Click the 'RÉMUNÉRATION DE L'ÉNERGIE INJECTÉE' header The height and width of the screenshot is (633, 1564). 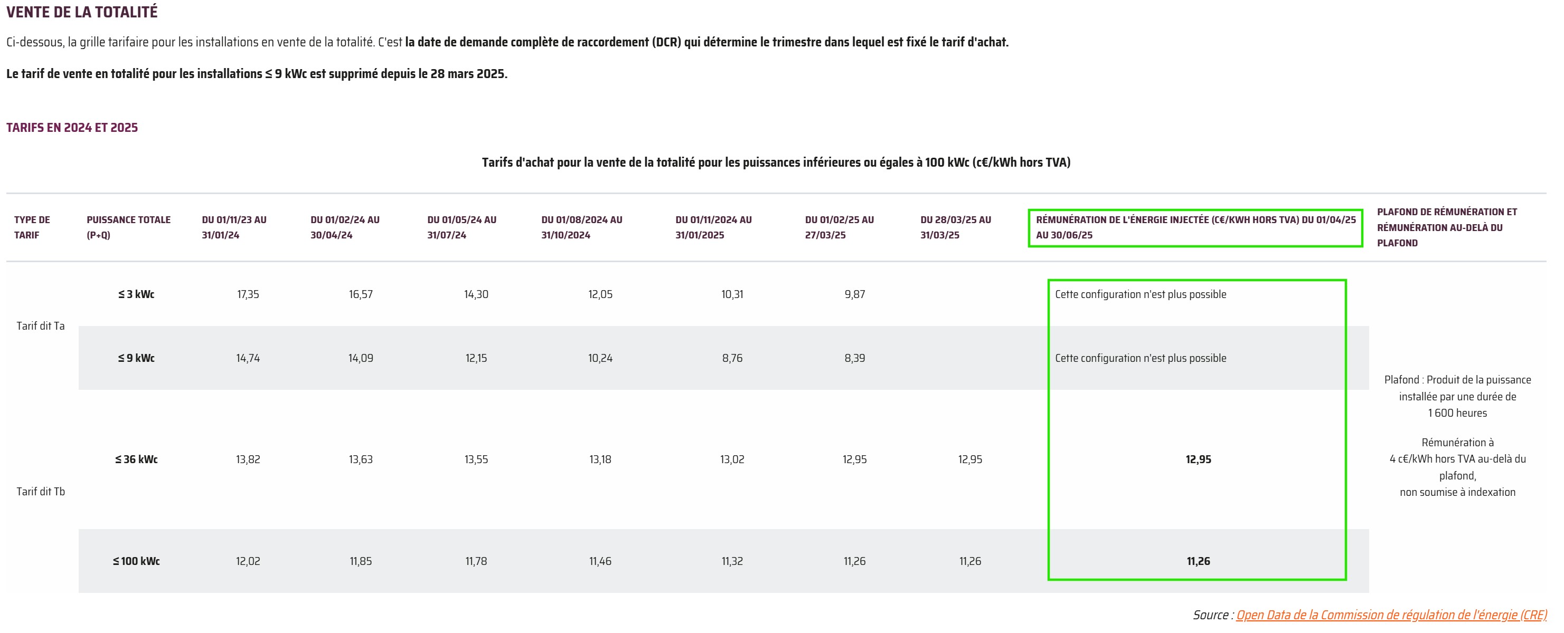(1195, 227)
